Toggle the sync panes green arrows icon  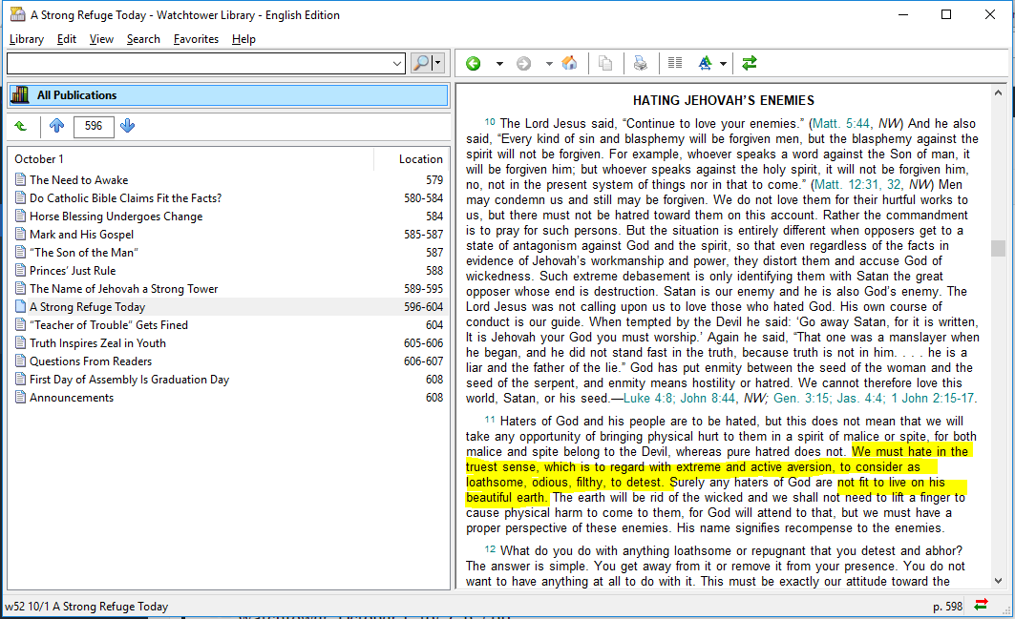point(750,64)
